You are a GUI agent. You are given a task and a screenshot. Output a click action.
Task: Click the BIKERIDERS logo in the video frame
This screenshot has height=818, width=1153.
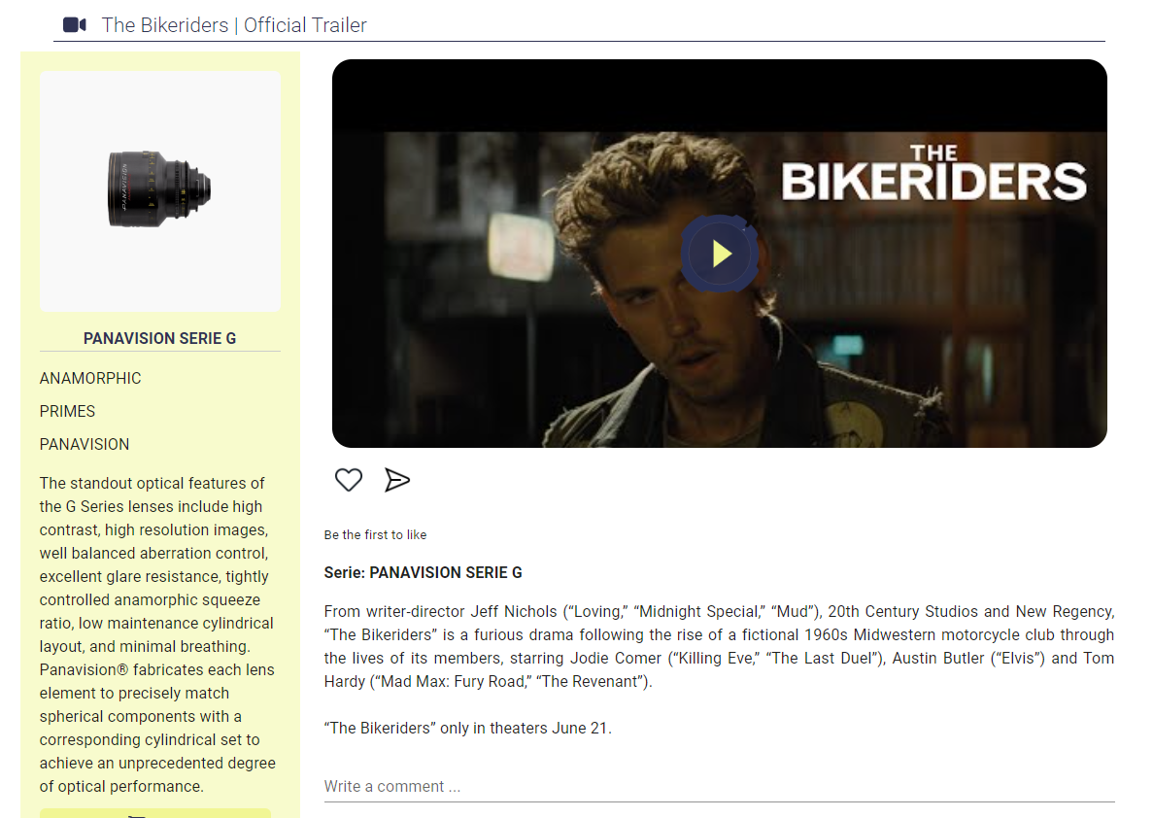tap(933, 174)
